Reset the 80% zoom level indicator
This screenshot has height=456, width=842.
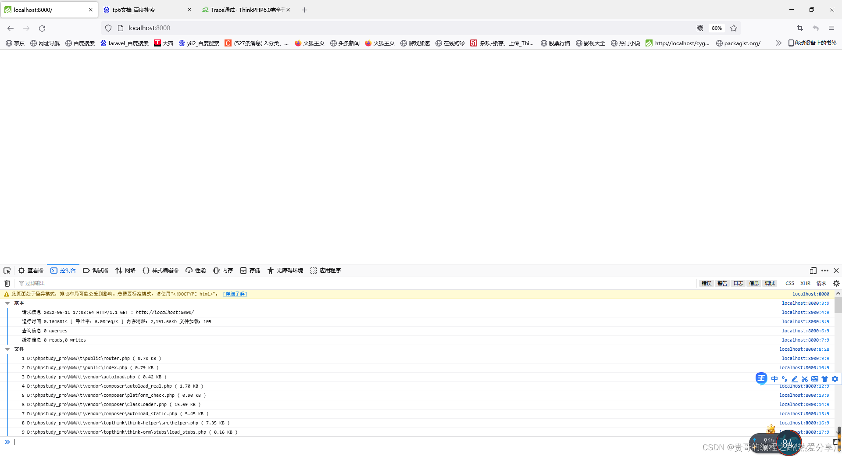[x=717, y=28]
